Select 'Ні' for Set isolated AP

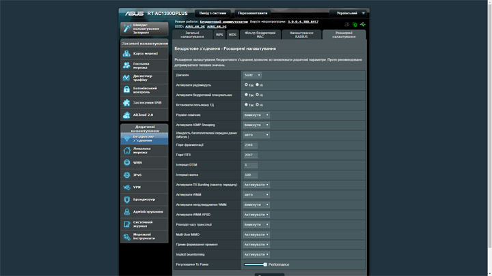click(x=258, y=104)
